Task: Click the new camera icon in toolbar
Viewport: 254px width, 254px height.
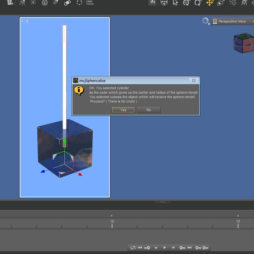Action: (10, 3)
